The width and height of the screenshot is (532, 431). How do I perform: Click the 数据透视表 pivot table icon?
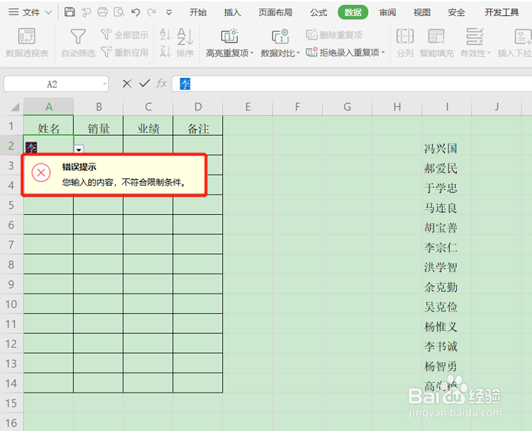(26, 36)
